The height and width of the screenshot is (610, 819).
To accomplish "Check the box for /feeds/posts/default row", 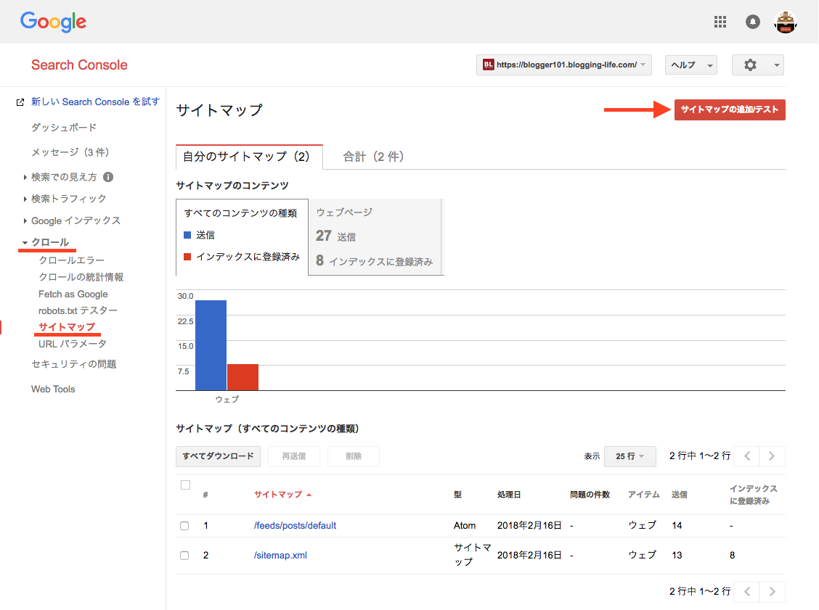I will pyautogui.click(x=184, y=525).
